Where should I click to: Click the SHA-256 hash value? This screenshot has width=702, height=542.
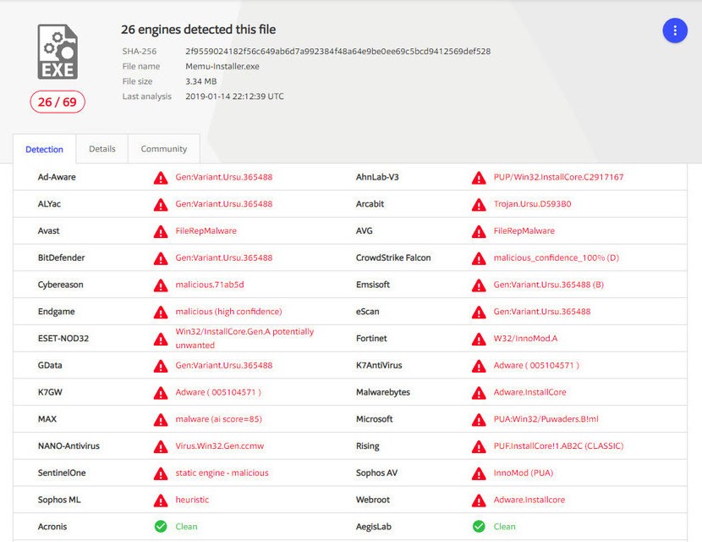point(337,52)
